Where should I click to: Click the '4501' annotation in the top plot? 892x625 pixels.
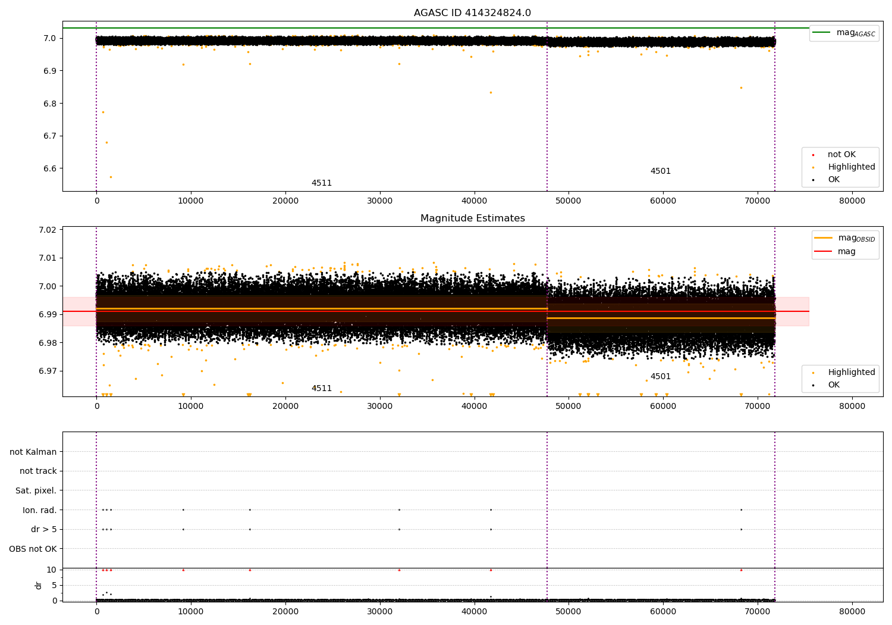click(661, 171)
